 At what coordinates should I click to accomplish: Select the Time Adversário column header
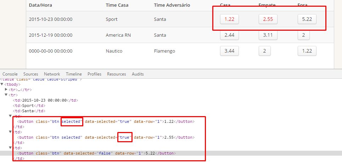[x=172, y=5]
